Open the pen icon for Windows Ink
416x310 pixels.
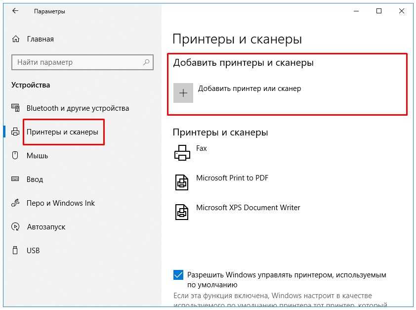pos(15,203)
